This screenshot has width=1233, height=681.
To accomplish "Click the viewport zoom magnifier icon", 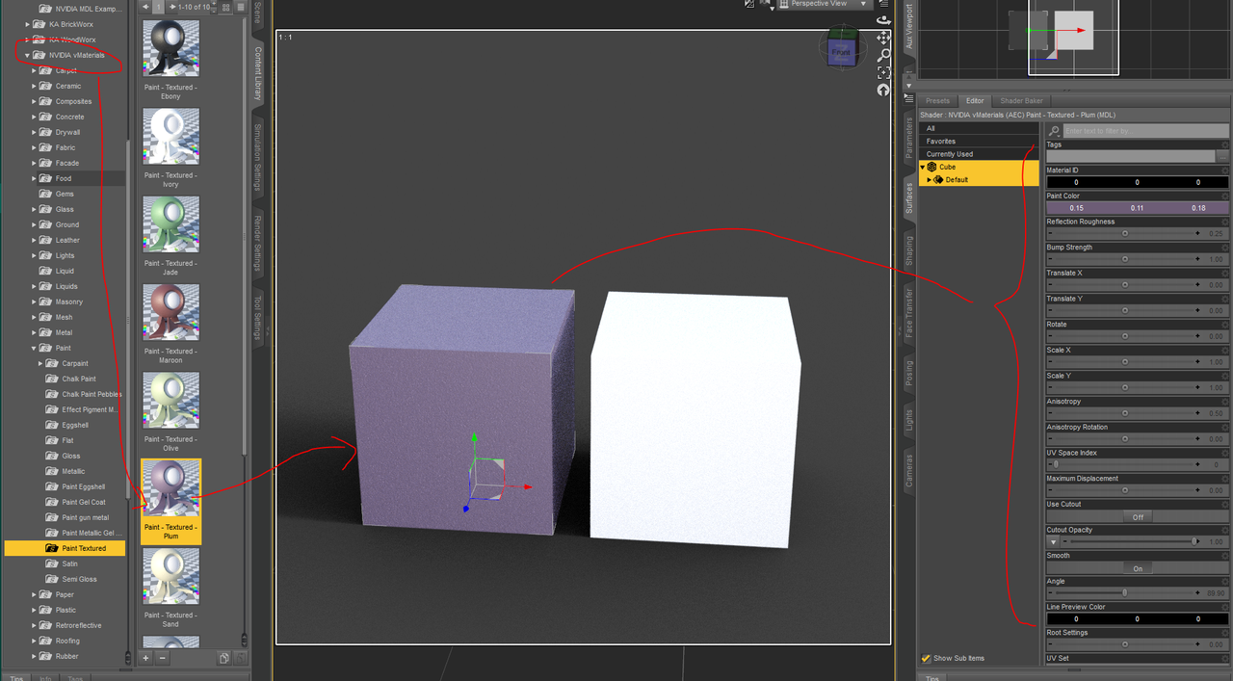I will coord(884,56).
